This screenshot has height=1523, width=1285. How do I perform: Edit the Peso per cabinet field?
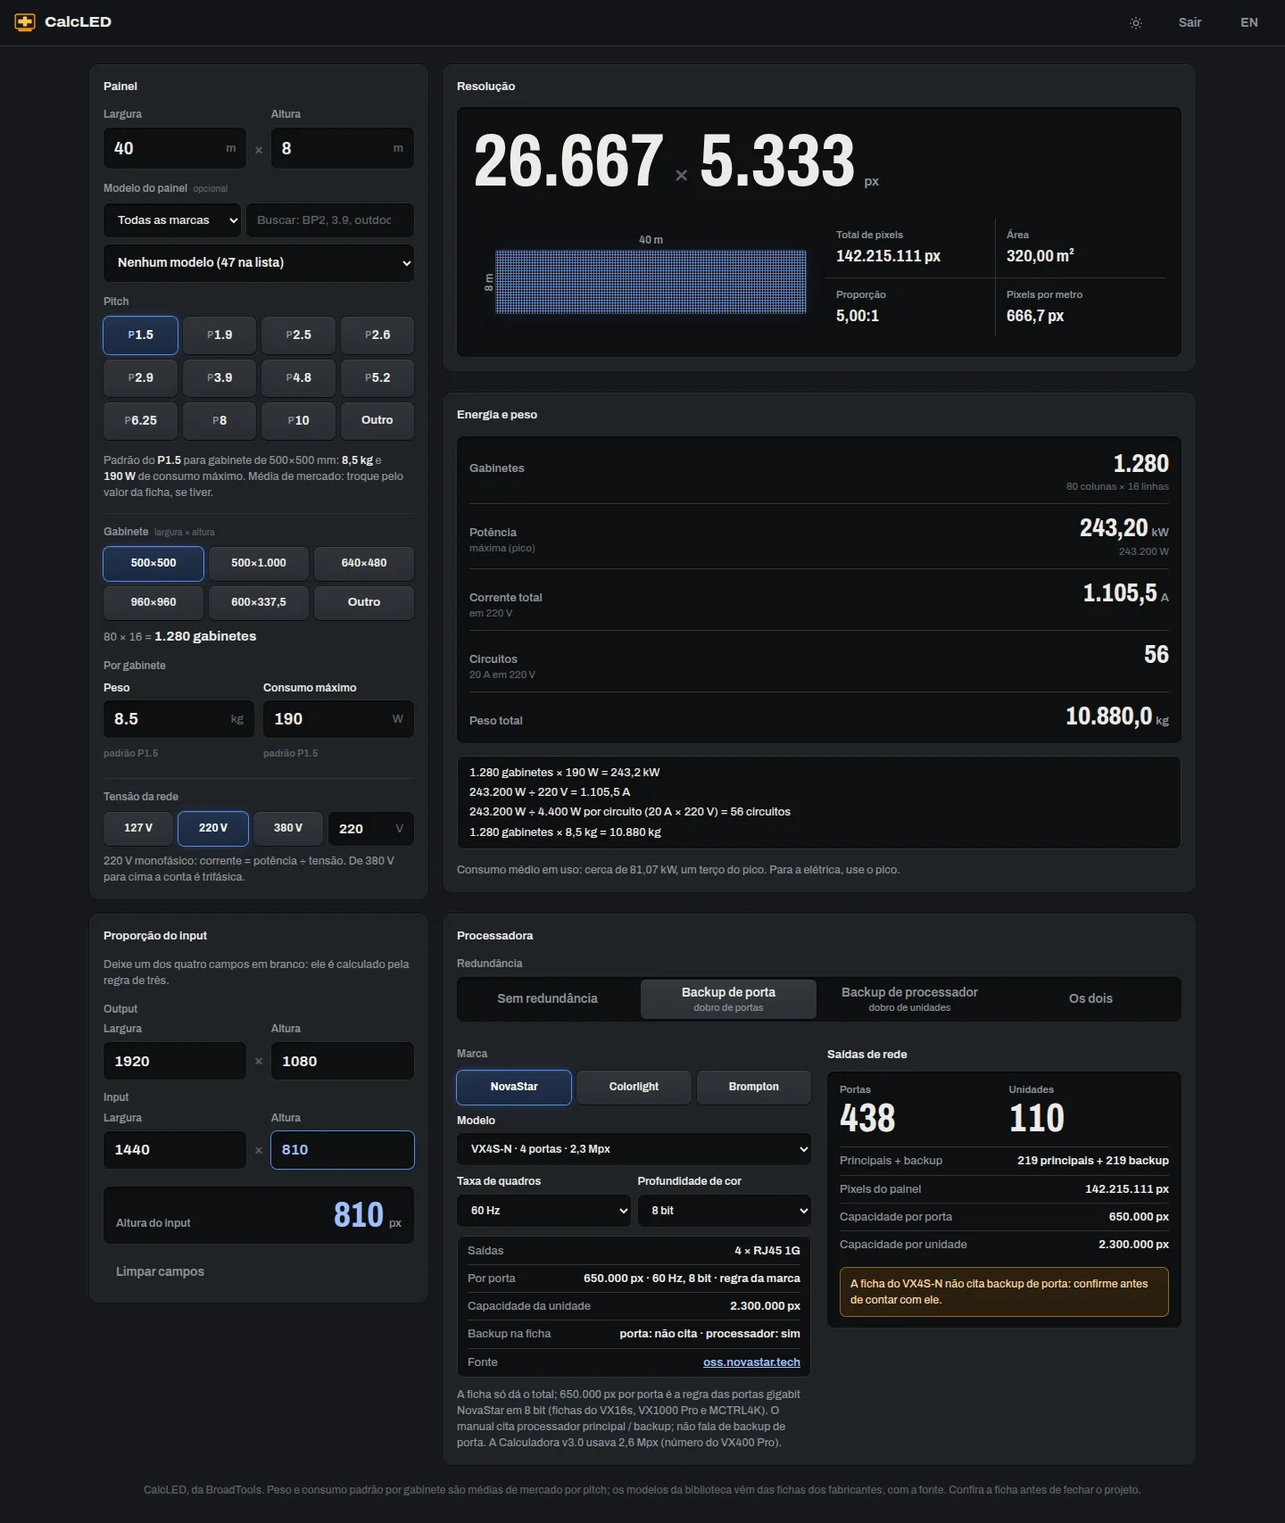coord(178,720)
